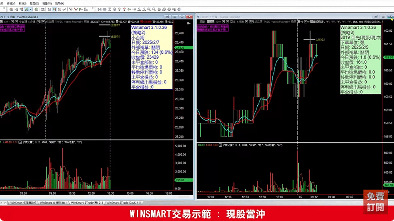Click the 158.00 price label on right chart

tap(388, 136)
